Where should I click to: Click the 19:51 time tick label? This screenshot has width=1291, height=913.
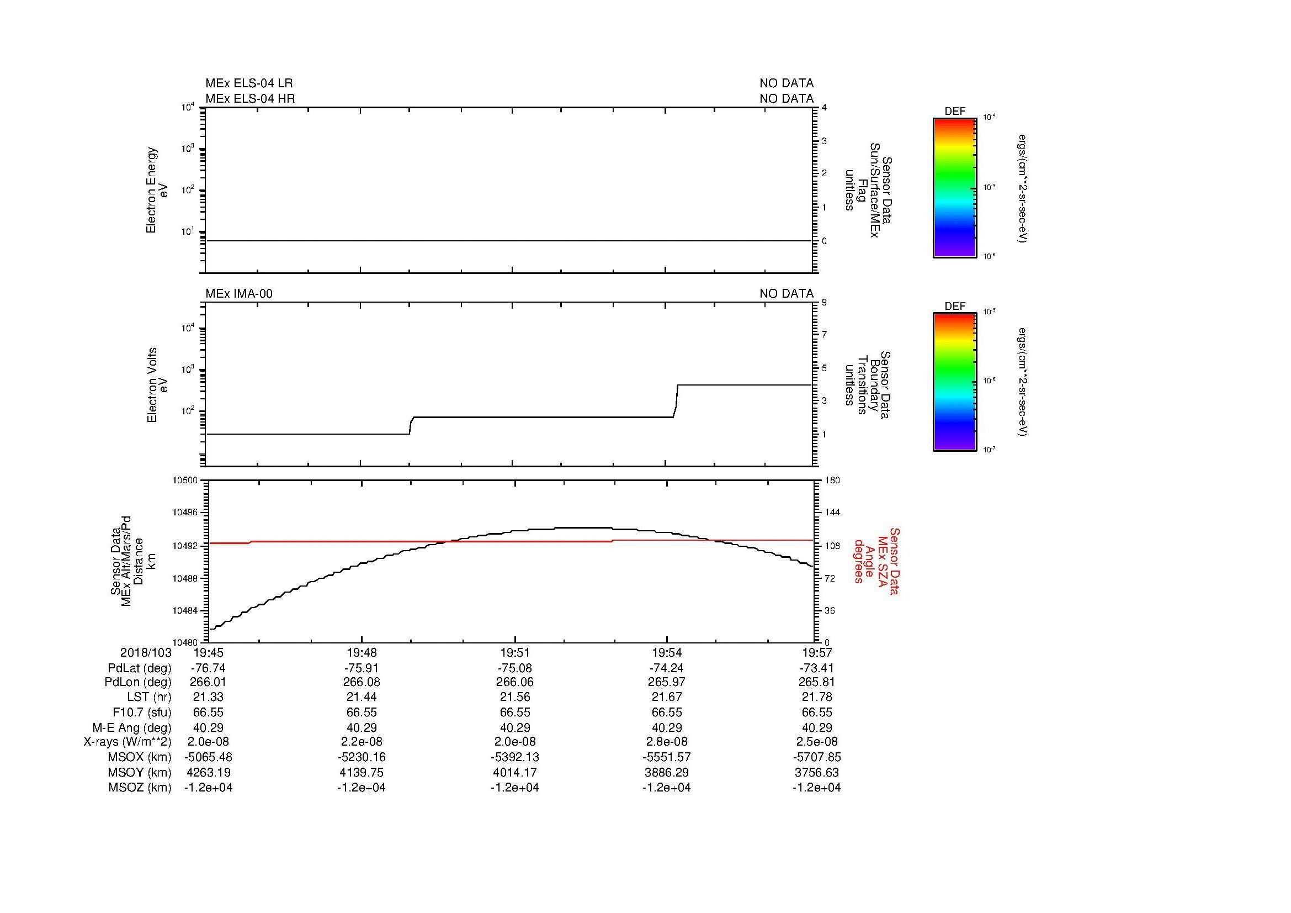point(514,652)
